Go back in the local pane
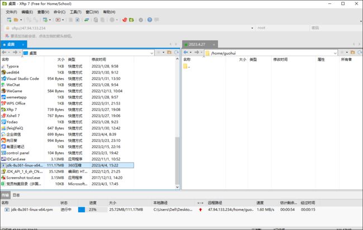The height and width of the screenshot is (230, 363). [x=4, y=52]
